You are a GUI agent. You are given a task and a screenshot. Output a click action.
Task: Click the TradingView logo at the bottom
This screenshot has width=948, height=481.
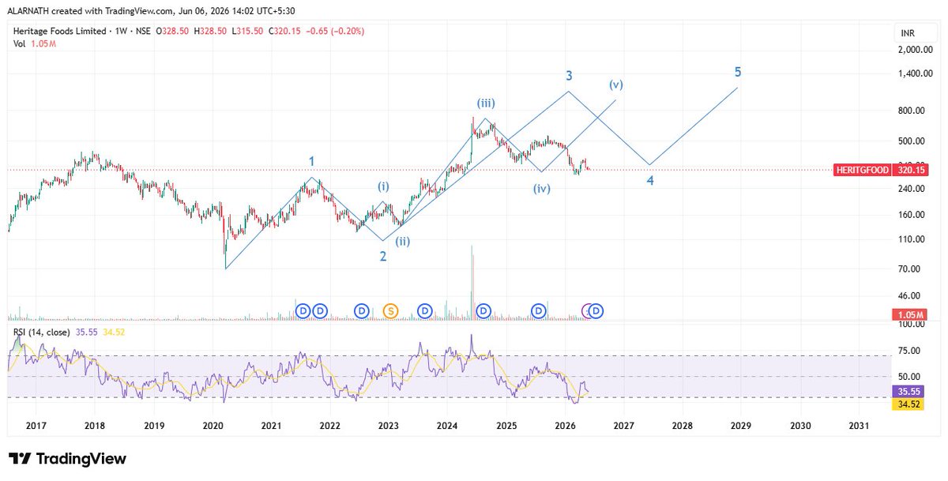pos(67,459)
